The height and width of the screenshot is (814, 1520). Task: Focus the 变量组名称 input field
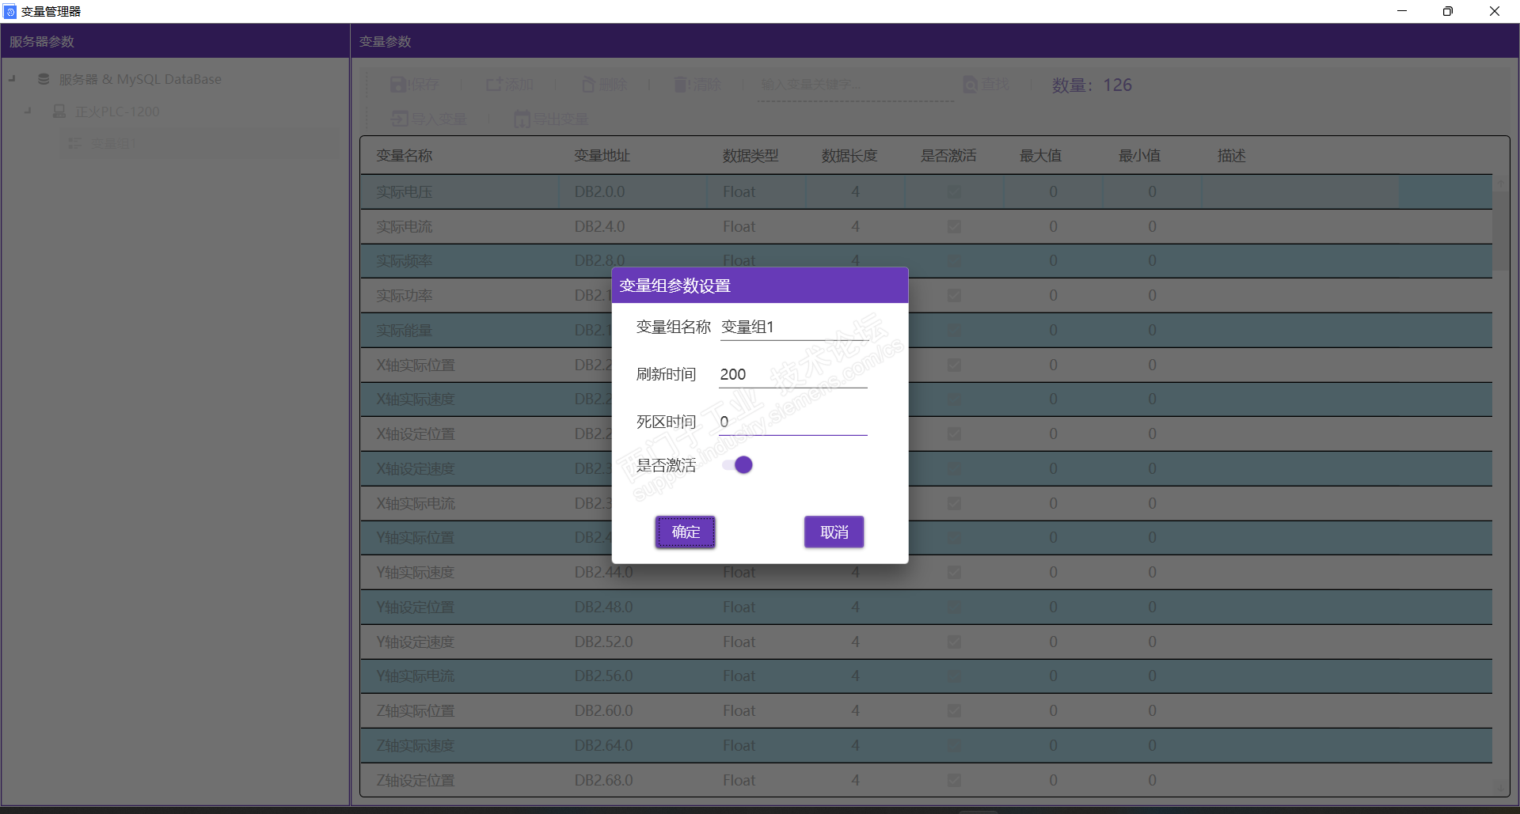[793, 327]
